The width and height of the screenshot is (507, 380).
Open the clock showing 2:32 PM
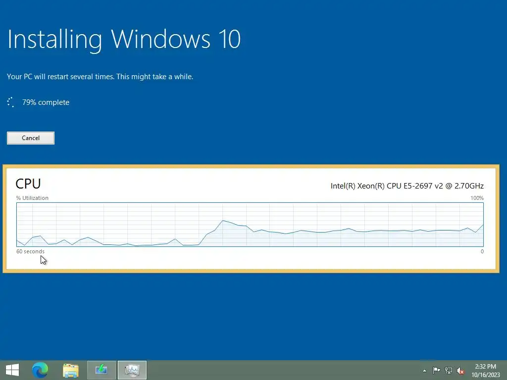[x=485, y=371]
